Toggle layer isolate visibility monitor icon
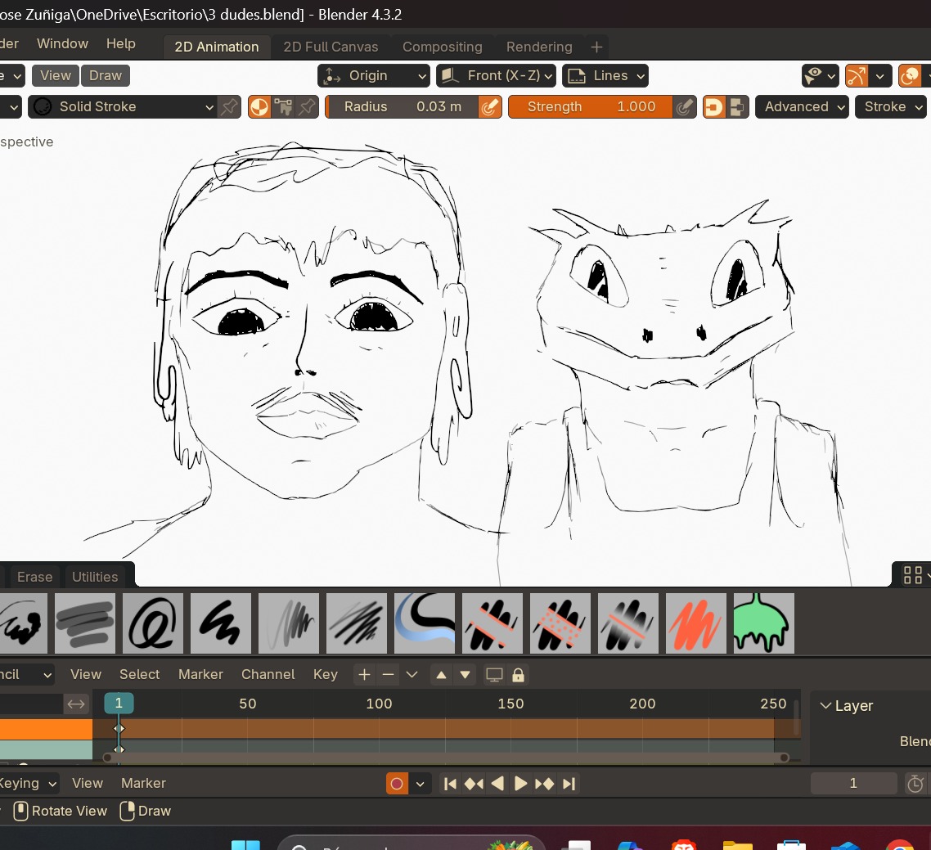 [x=494, y=675]
